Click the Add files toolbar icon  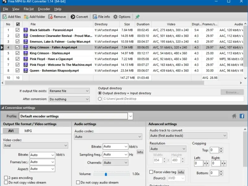5,17
